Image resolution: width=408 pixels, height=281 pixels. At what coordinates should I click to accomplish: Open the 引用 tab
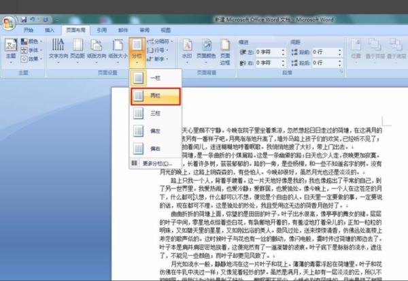click(102, 30)
